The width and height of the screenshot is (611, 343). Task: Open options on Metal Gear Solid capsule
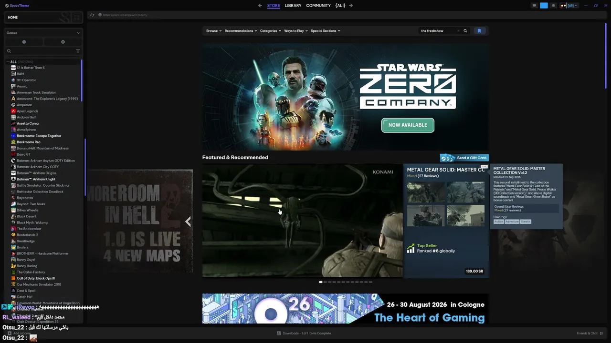tap(484, 167)
